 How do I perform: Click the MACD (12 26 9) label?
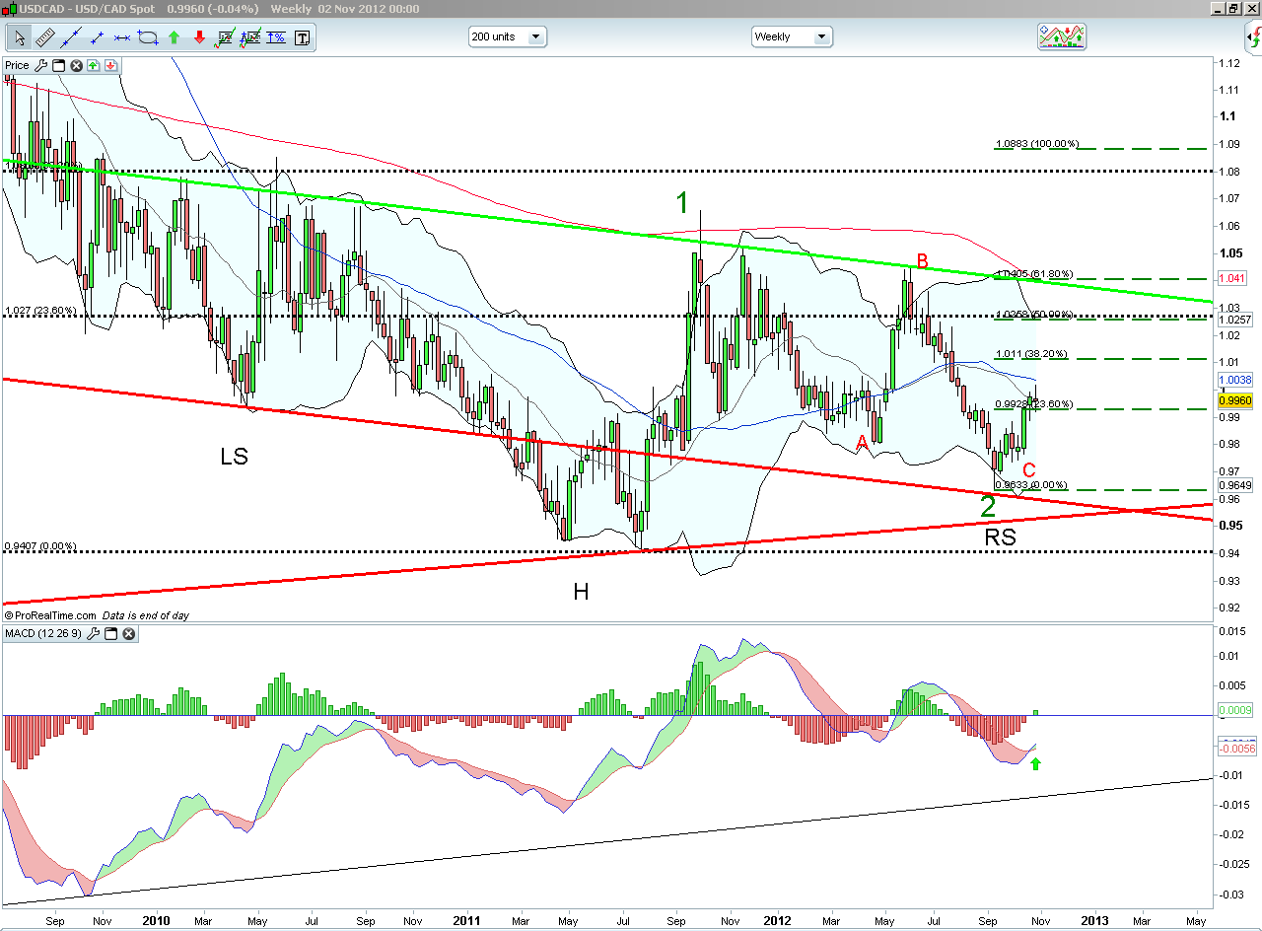pos(43,633)
